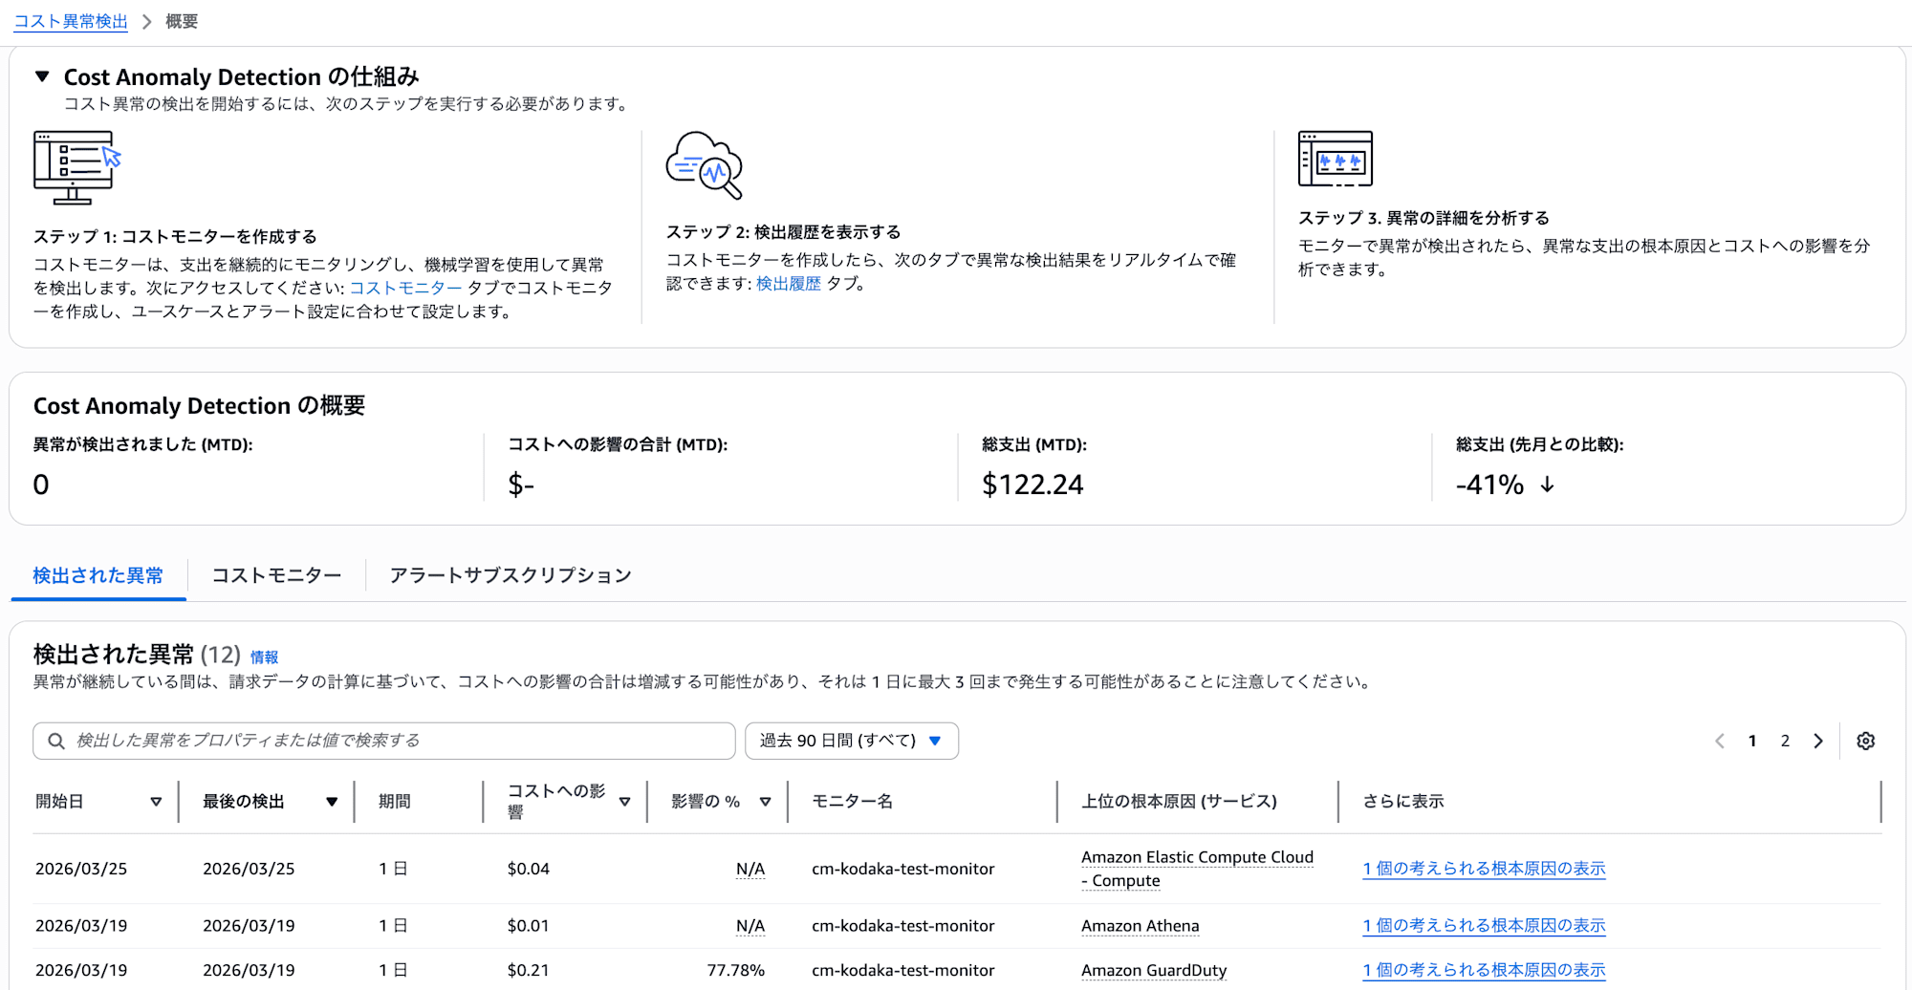View root cause for Amazon Athena anomaly
The height and width of the screenshot is (990, 1912).
tap(1484, 925)
